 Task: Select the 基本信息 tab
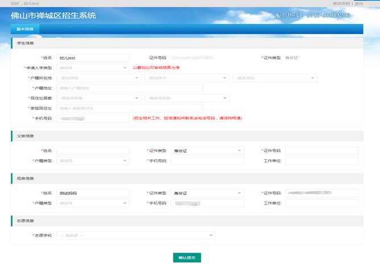tap(24, 28)
